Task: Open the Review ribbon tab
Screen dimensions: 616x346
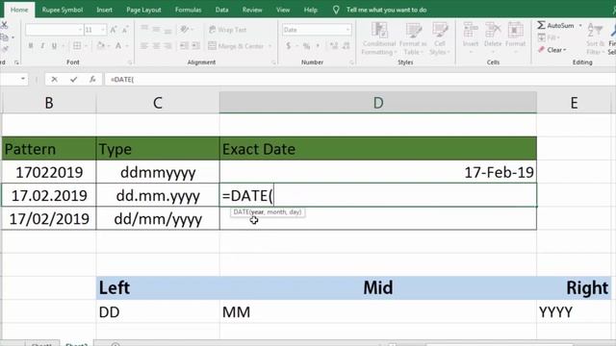Action: coord(252,10)
